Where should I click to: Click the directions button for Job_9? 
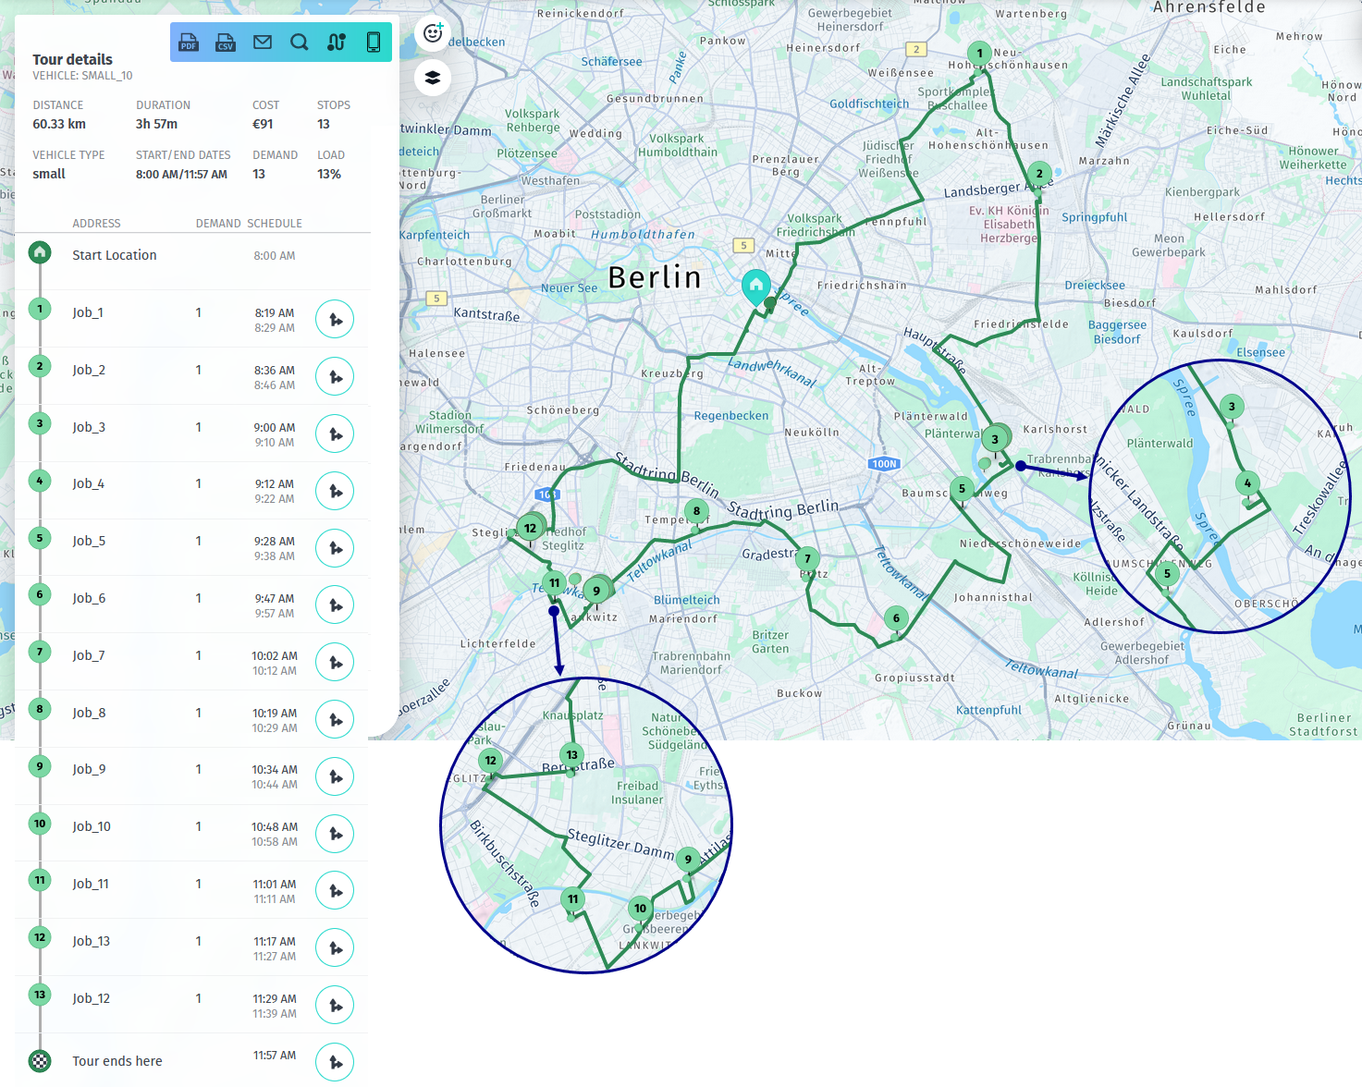coord(335,776)
